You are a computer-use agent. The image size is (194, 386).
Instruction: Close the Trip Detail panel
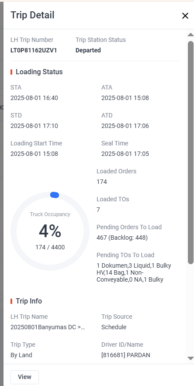coord(185,16)
